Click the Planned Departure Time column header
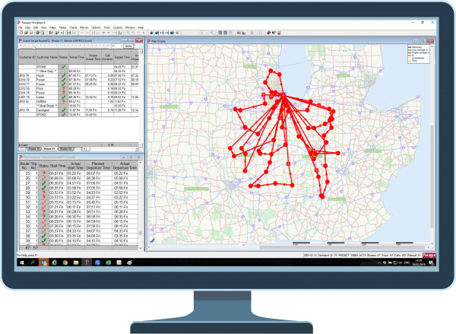 98,166
